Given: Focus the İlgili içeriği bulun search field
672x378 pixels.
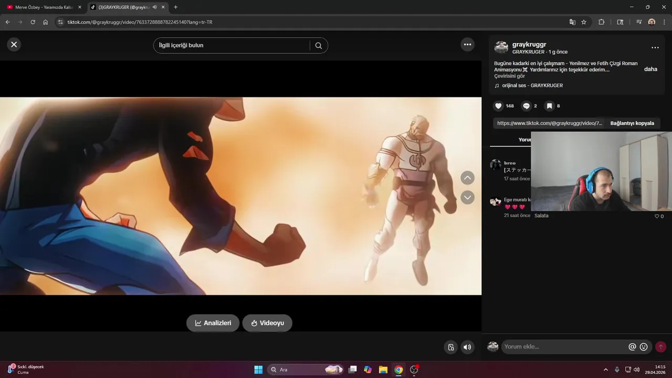Looking at the screenshot, I should [x=232, y=45].
